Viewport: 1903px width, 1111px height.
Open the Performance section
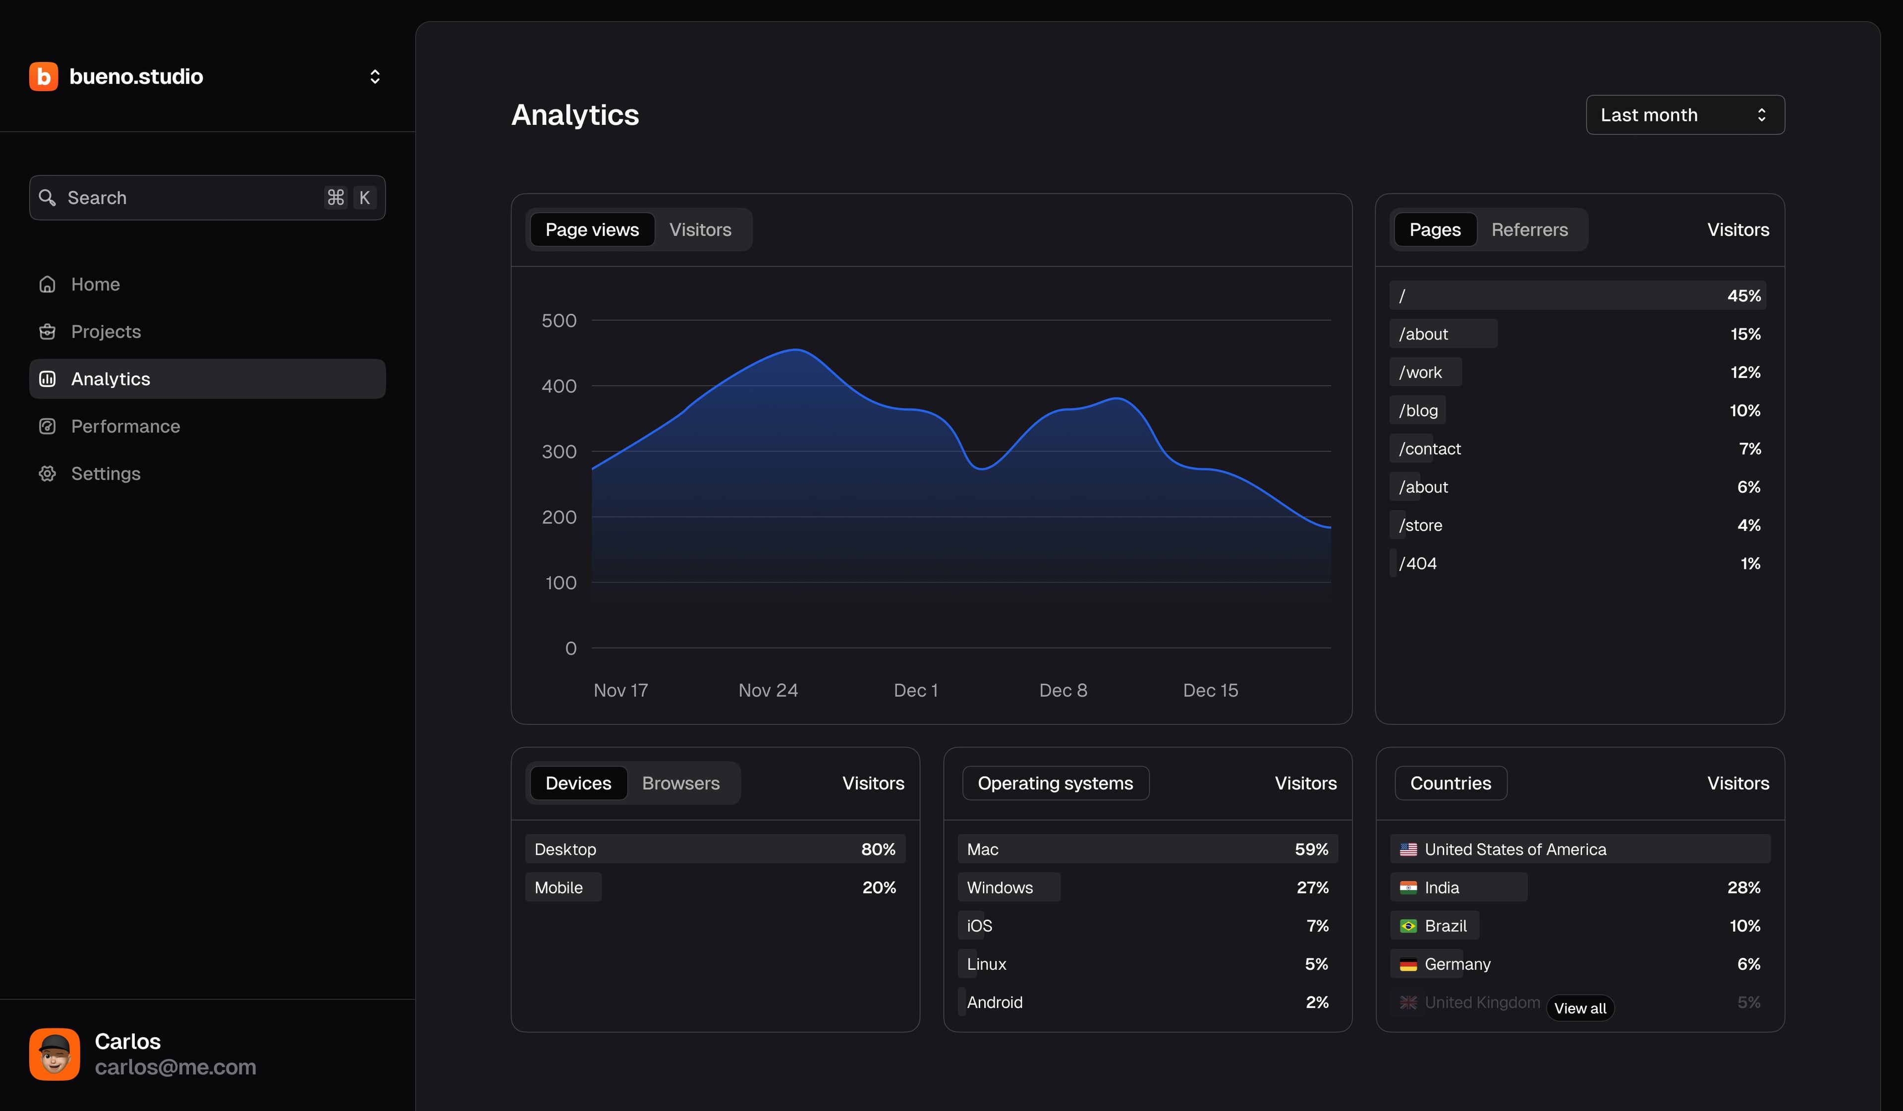pyautogui.click(x=125, y=426)
